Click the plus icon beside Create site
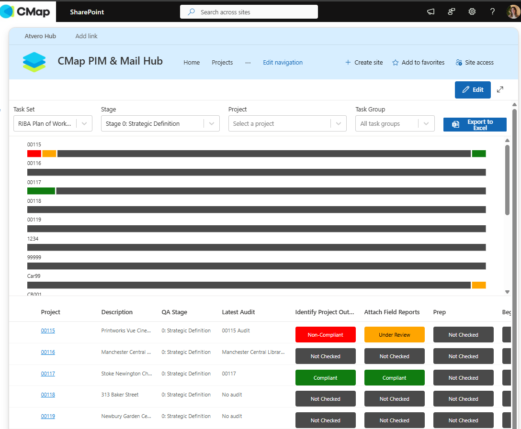This screenshot has height=429, width=521. 348,62
